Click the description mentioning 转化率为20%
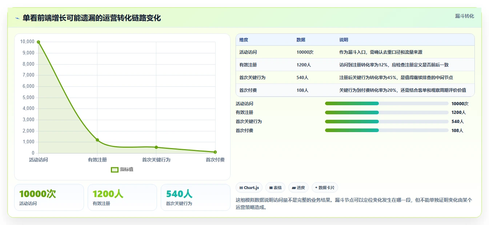The image size is (489, 225). coord(402,90)
